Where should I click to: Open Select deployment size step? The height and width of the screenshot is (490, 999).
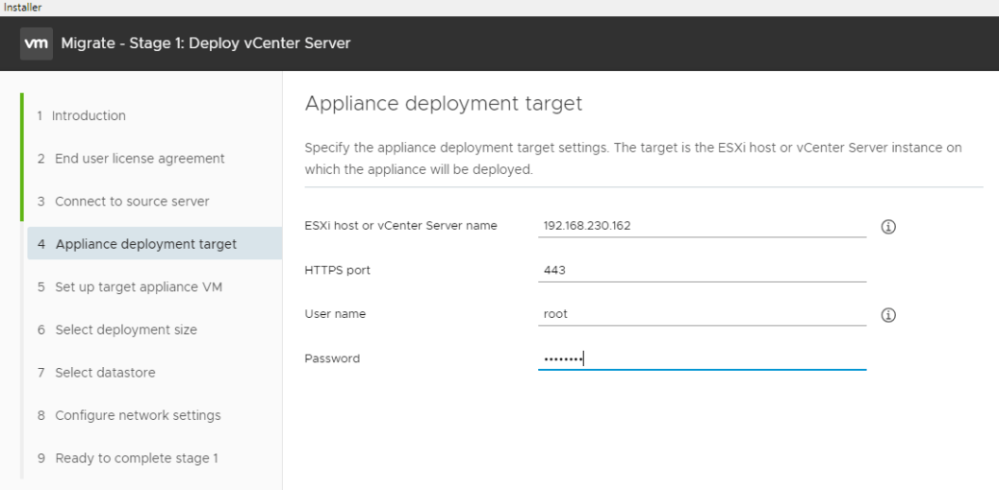117,330
